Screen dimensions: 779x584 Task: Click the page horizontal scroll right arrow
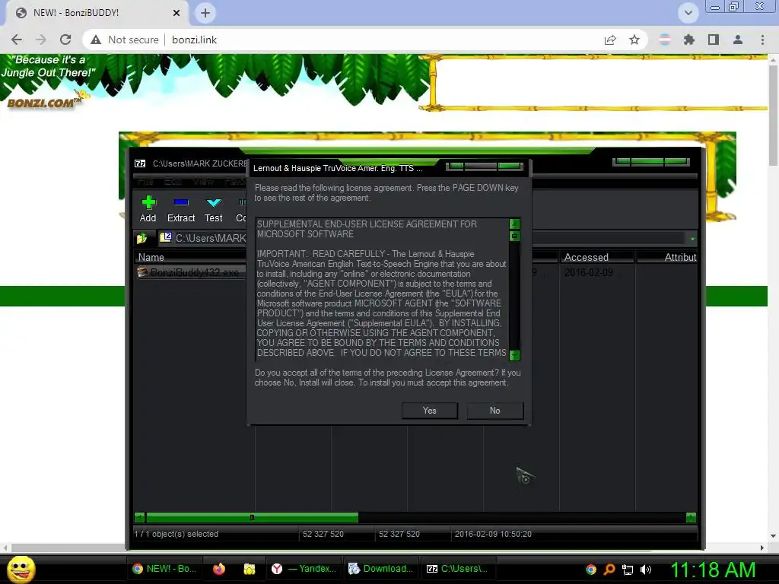(762, 547)
